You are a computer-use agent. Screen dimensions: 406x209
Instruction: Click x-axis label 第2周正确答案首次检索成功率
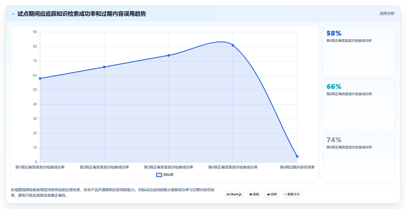104,167
